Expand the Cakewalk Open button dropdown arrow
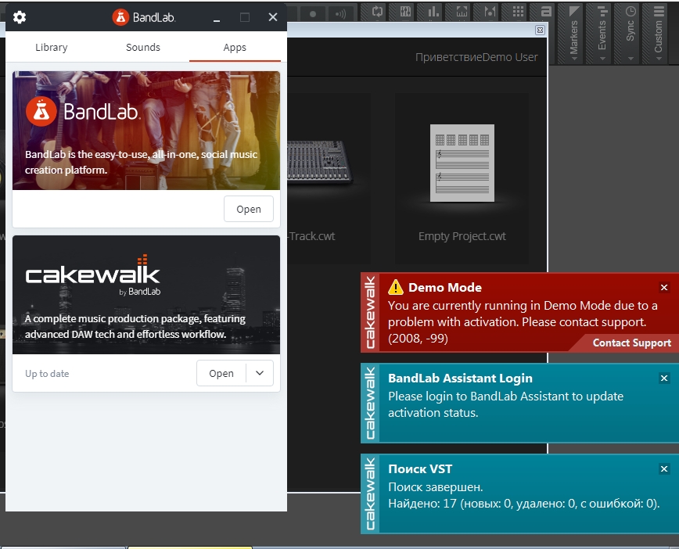This screenshot has height=549, width=679. point(260,373)
